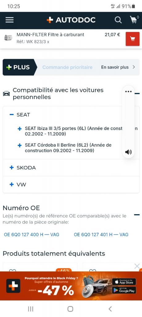Close the Black Friday promo banner

coord(137,266)
